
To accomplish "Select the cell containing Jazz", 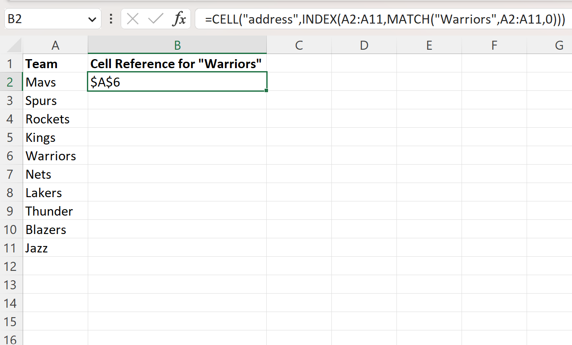I will click(x=56, y=248).
